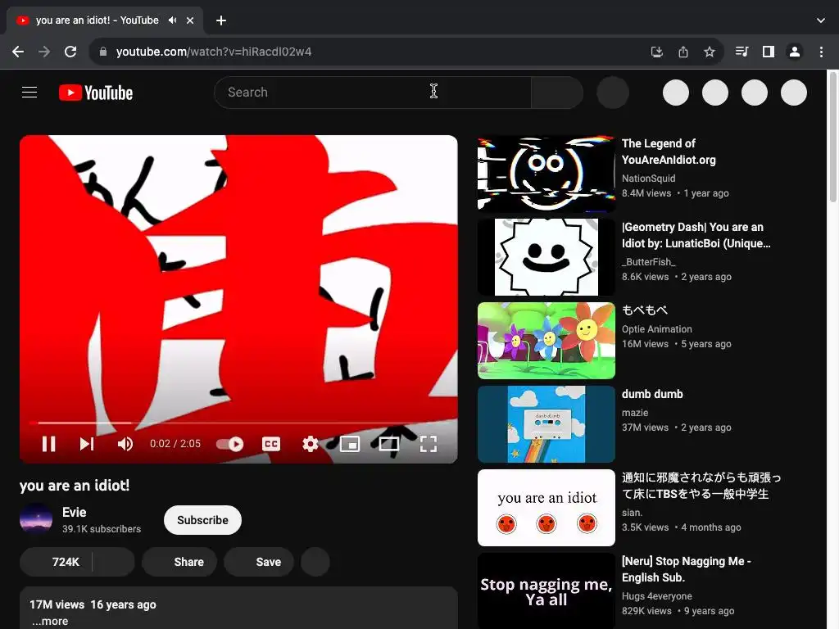839x629 pixels.
Task: Mute the video volume speaker icon
Action: (x=125, y=443)
